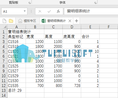The width and height of the screenshot is (118, 98).
Task: Open the font group dialog launcher
Action: (95, 3)
